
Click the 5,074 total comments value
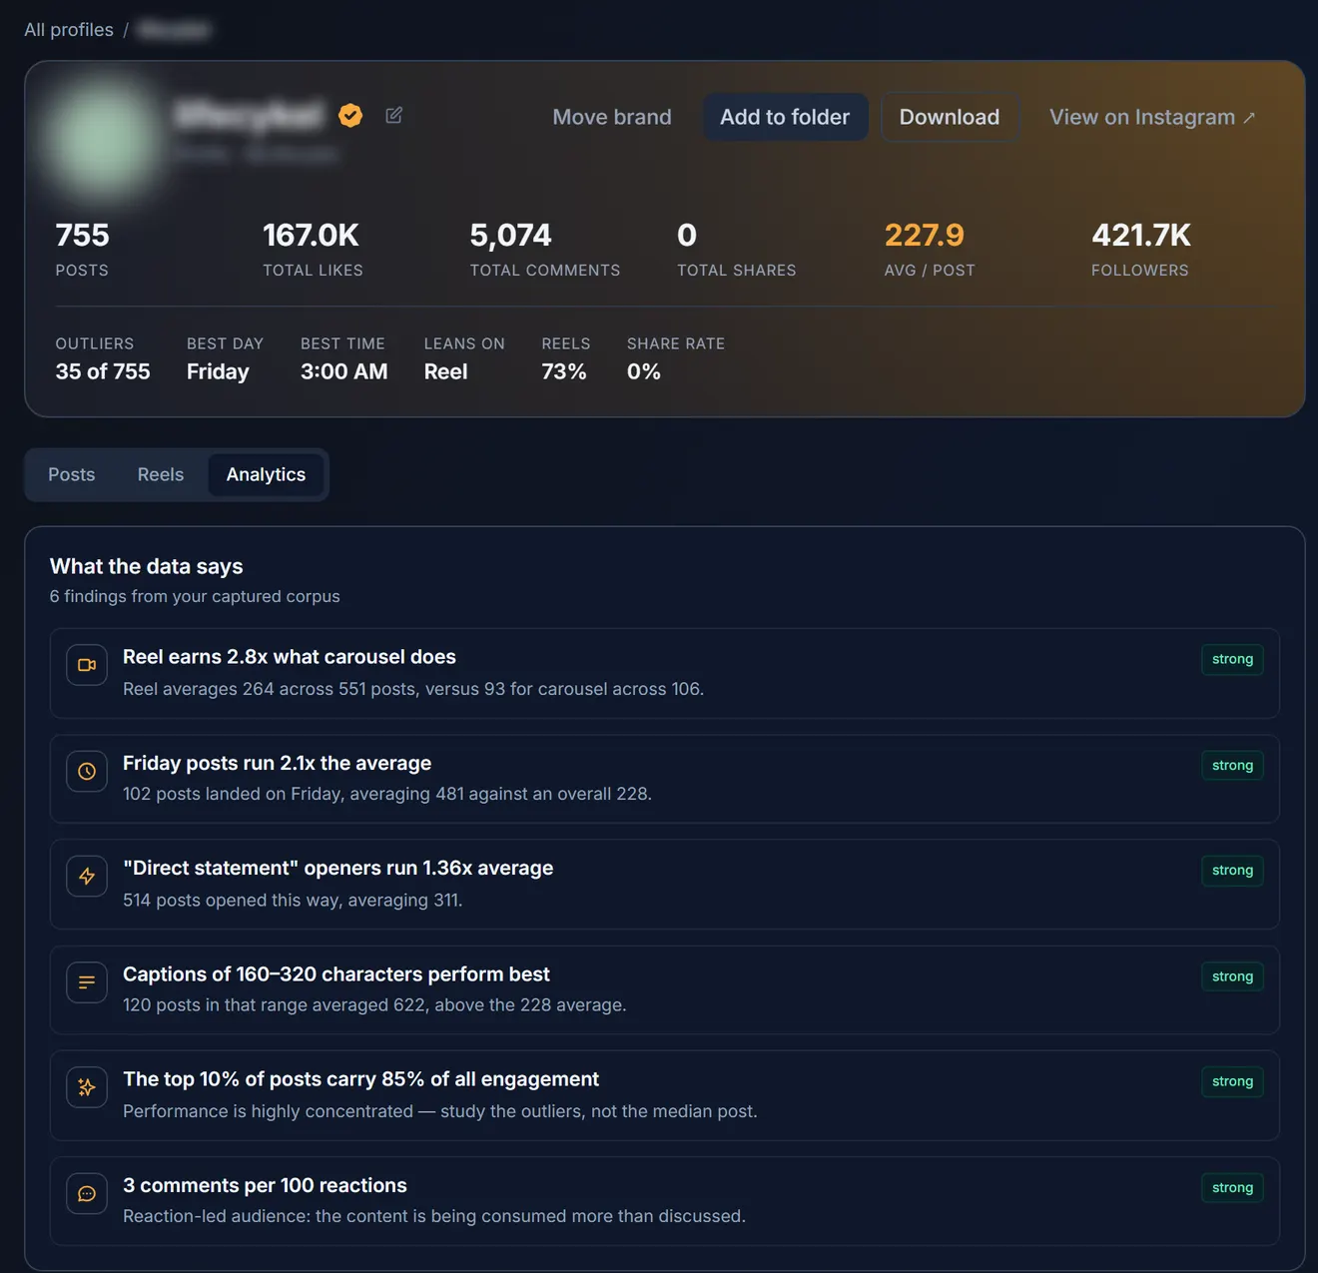tap(510, 236)
